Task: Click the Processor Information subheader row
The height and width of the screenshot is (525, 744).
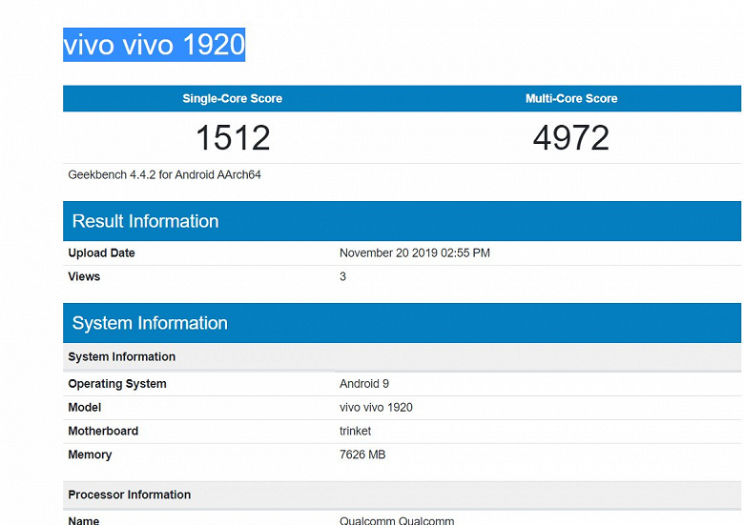Action: click(402, 495)
